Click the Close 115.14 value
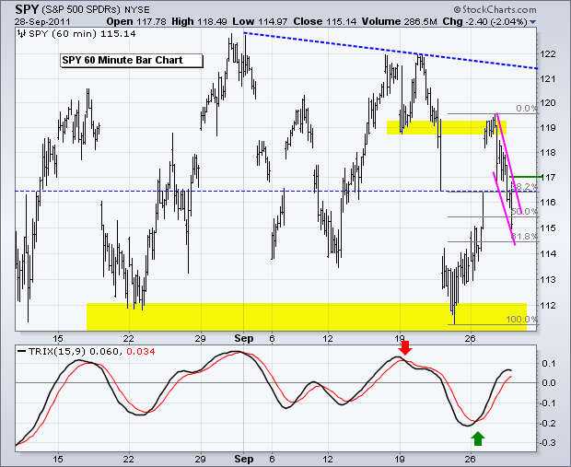The height and width of the screenshot is (467, 571). 325,22
